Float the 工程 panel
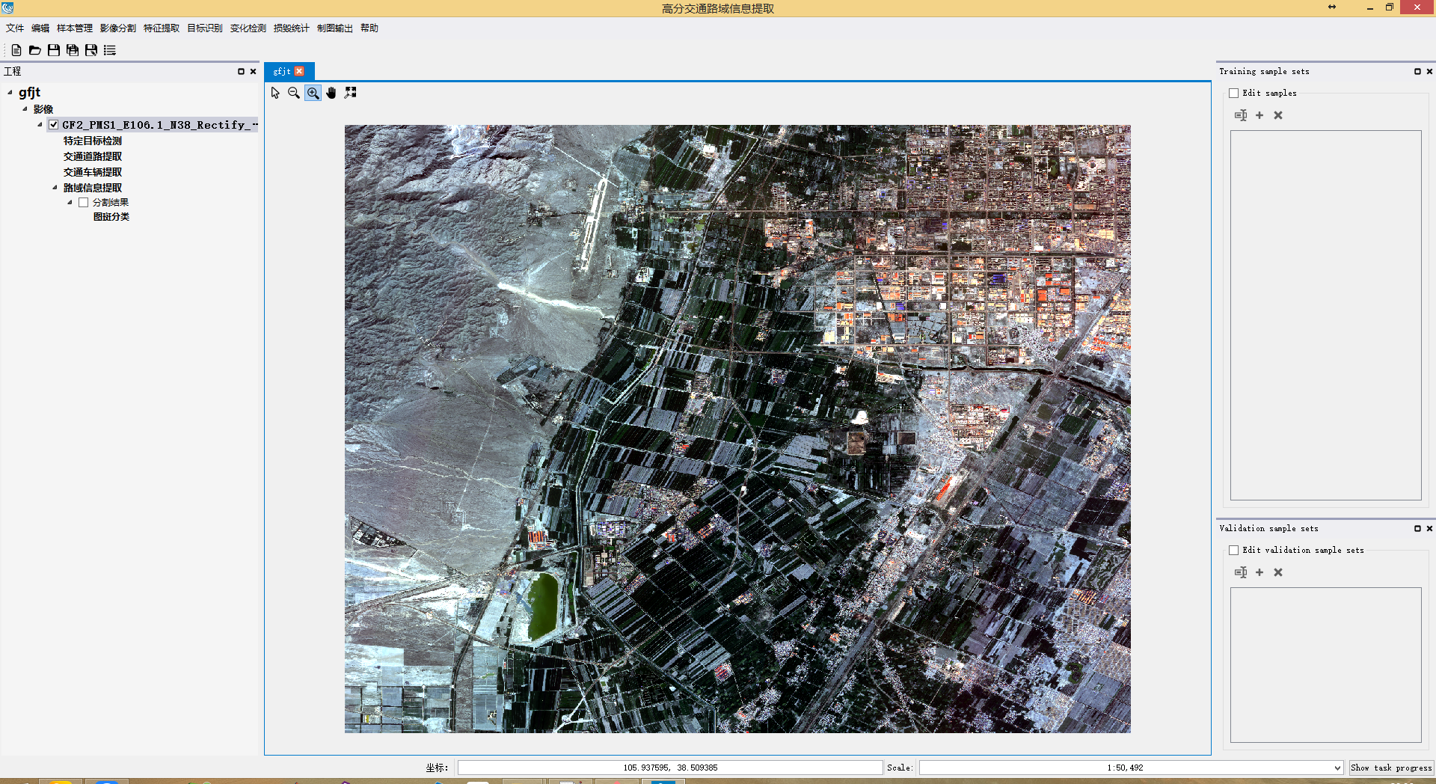The height and width of the screenshot is (784, 1436). 241,72
